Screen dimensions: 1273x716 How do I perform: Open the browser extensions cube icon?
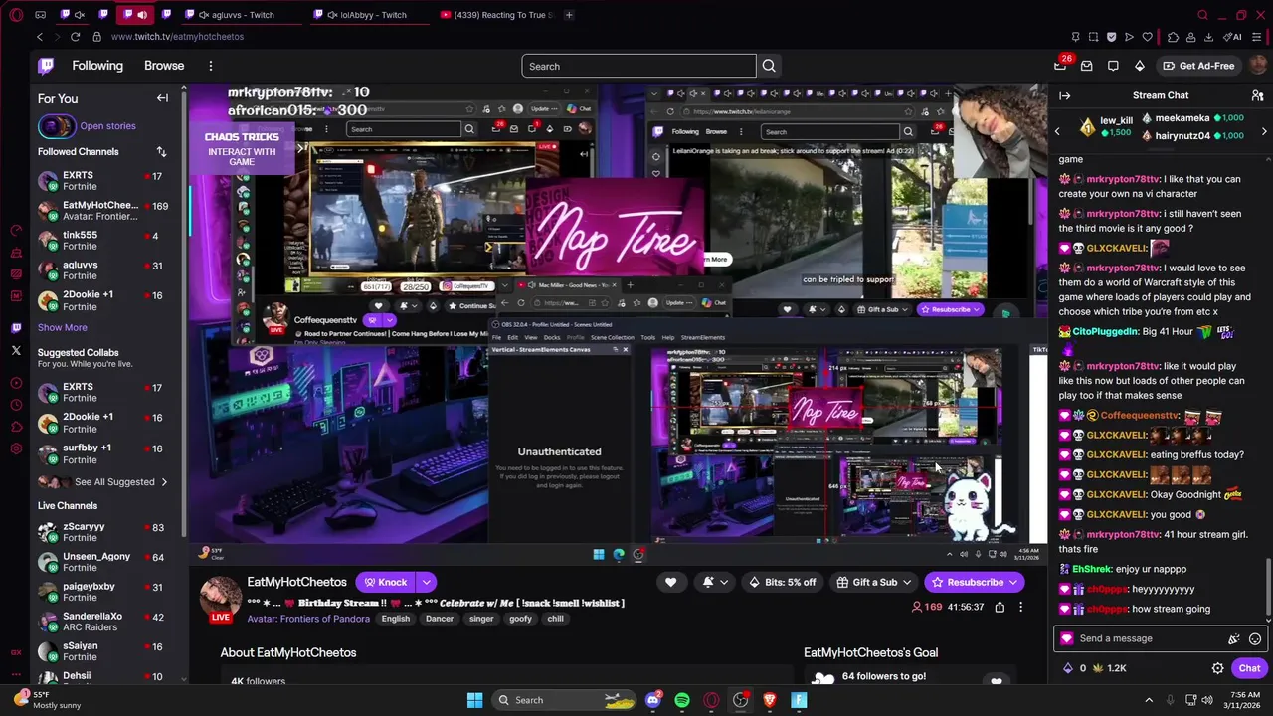(x=1173, y=37)
